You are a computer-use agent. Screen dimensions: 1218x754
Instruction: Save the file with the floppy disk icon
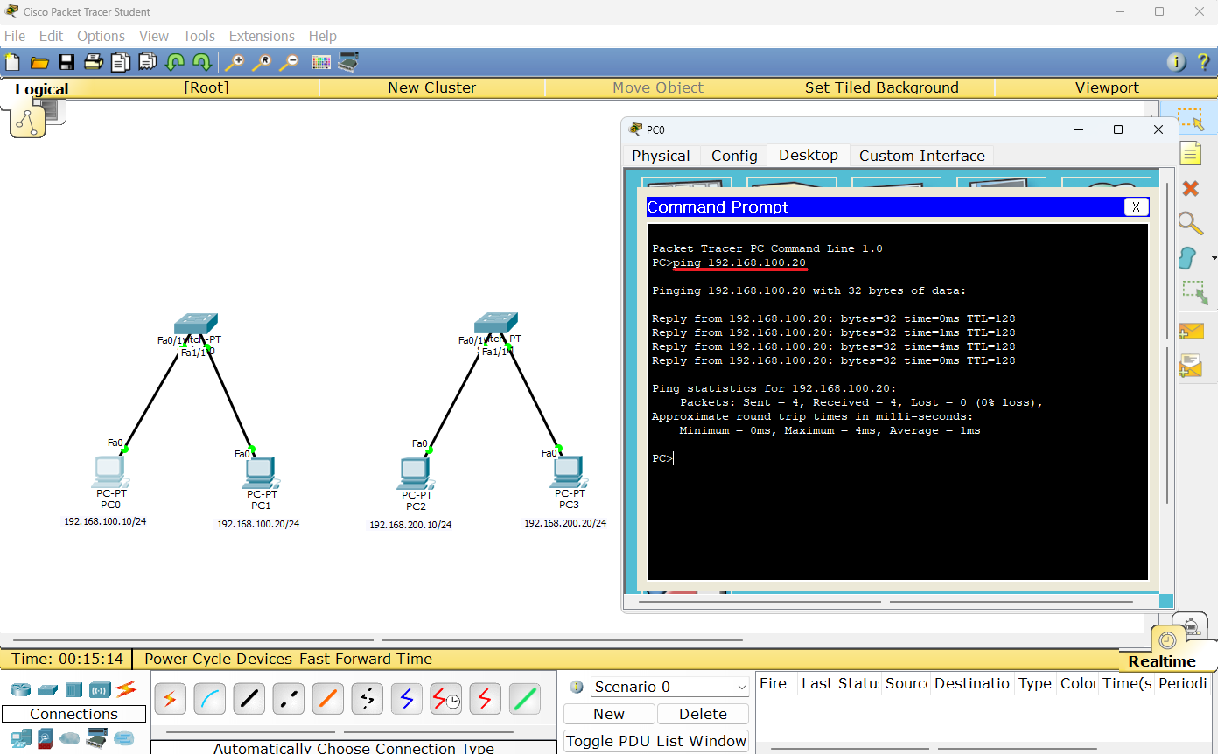click(66, 62)
